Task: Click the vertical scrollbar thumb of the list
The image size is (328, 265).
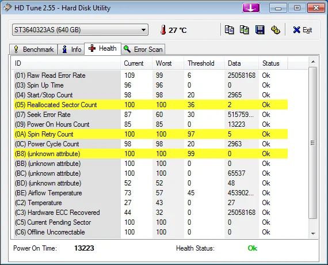Action: coord(313,143)
